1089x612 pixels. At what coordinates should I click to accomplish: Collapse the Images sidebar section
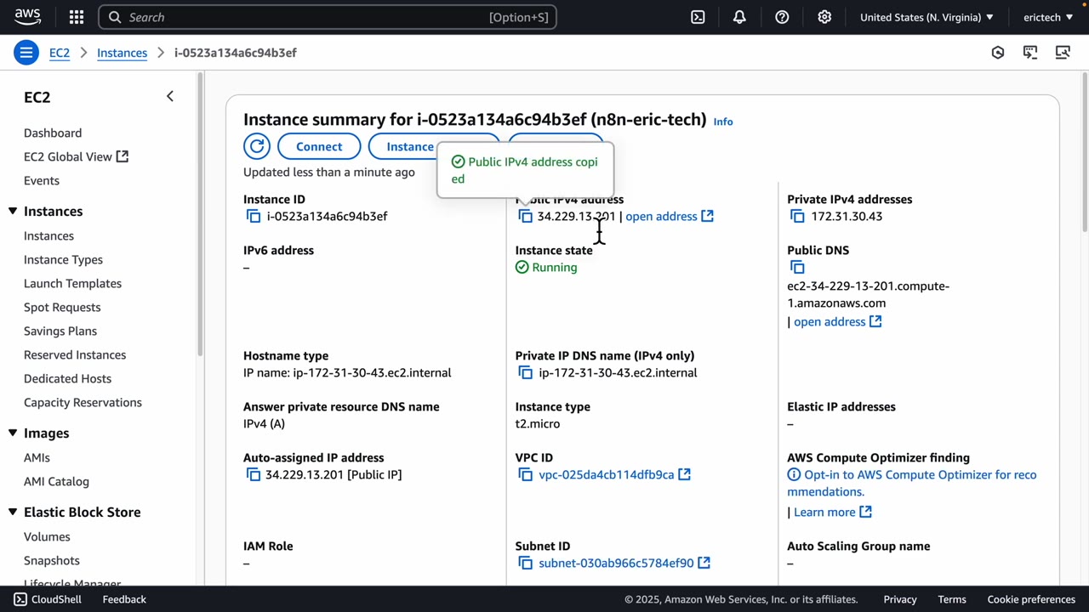coord(13,433)
